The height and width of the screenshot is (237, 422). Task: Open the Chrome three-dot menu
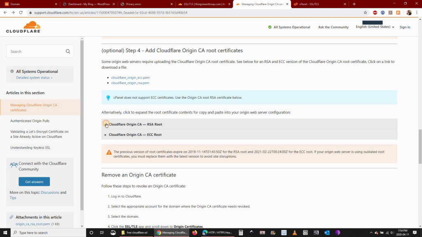[x=417, y=13]
